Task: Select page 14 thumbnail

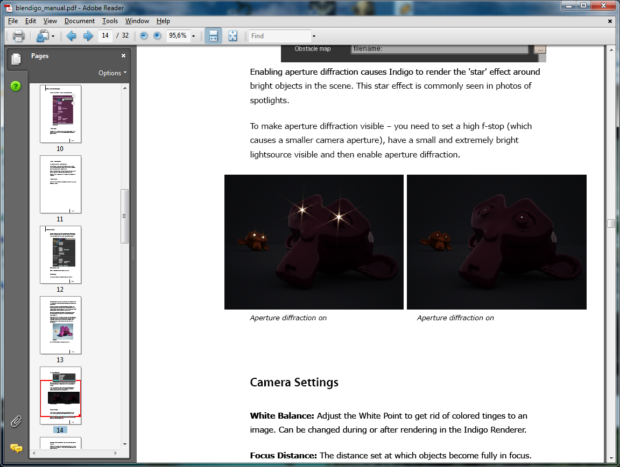Action: click(x=60, y=396)
